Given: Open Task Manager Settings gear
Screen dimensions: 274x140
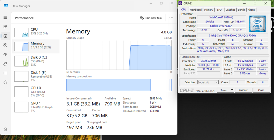Looking at the screenshot, I should 5,129.
